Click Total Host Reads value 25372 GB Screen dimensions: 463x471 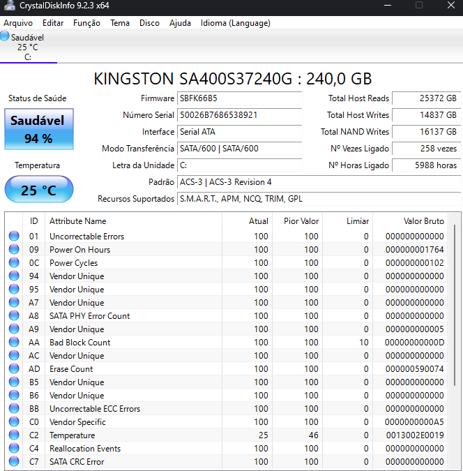[x=426, y=98]
